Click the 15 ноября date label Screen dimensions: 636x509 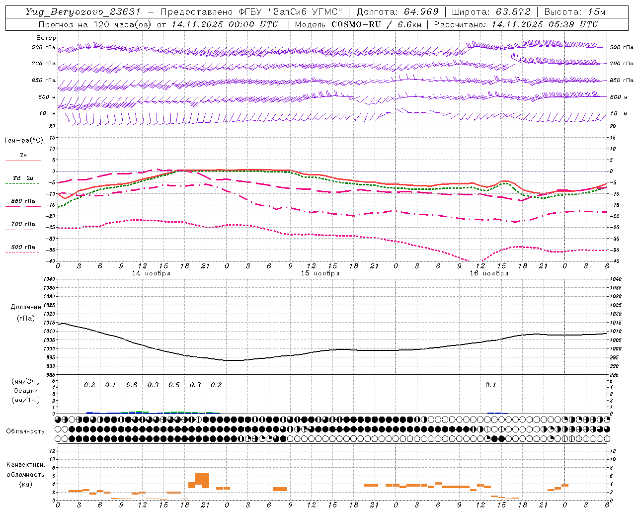click(x=320, y=273)
